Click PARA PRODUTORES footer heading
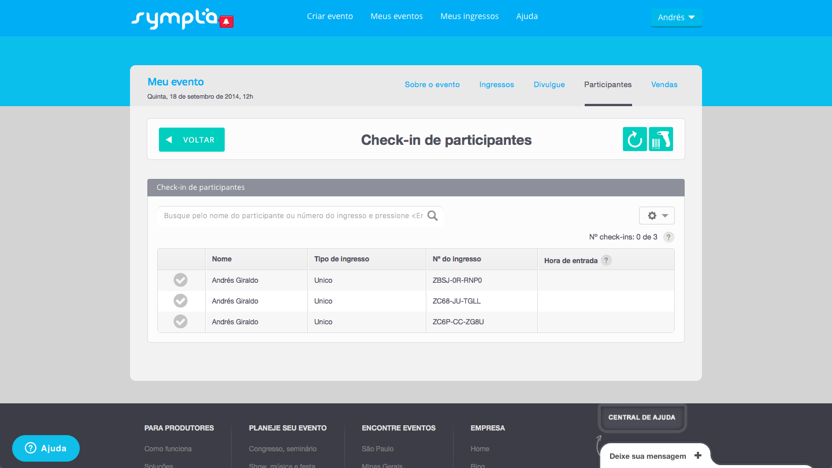 point(179,428)
